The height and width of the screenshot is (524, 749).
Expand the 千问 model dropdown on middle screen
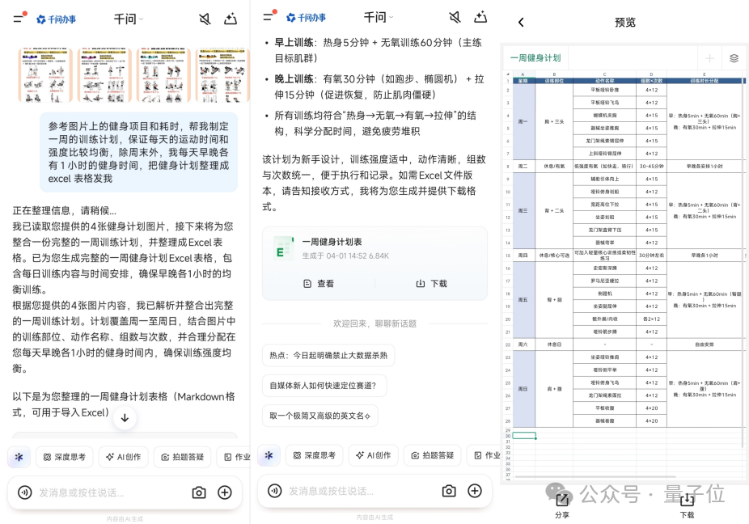pyautogui.click(x=379, y=18)
